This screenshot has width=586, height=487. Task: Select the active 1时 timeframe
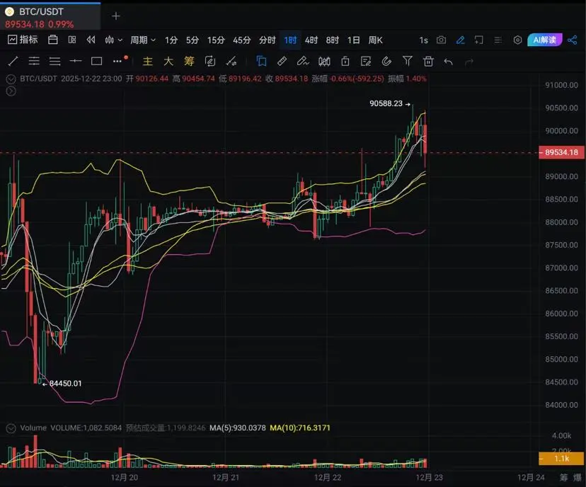coord(290,40)
